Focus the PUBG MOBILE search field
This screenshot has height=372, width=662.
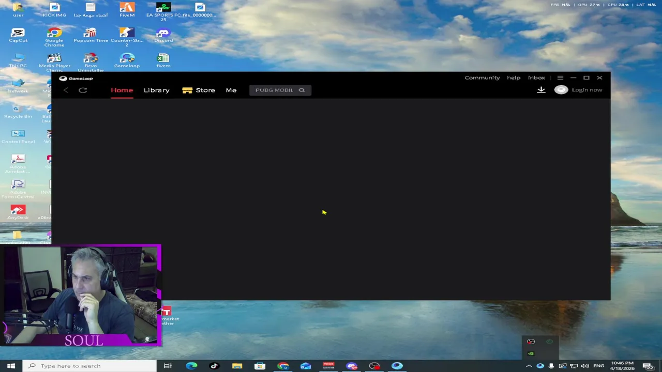[x=280, y=90]
